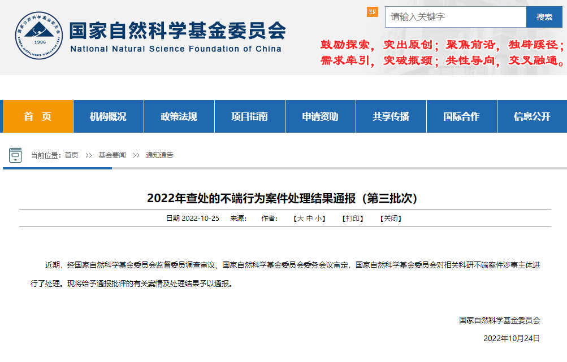
Task: Click the 作者: label
Action: tap(270, 218)
